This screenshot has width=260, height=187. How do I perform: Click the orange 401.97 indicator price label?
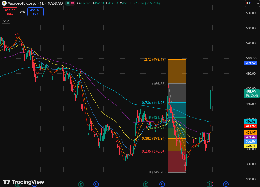(250, 132)
